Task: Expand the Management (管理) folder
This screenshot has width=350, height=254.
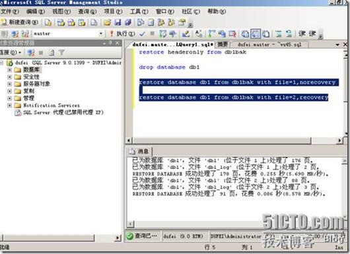Action: (x=9, y=98)
